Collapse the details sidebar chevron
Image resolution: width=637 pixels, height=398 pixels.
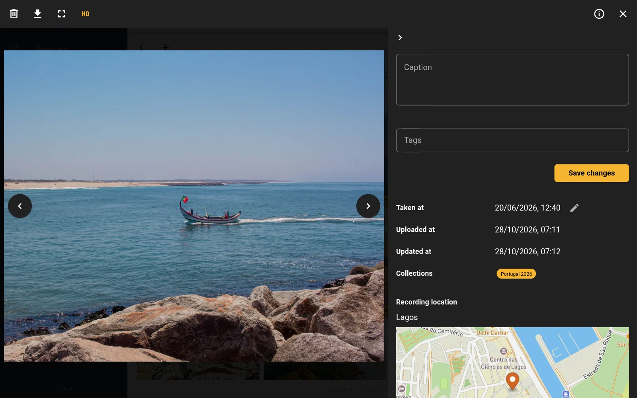tap(400, 37)
